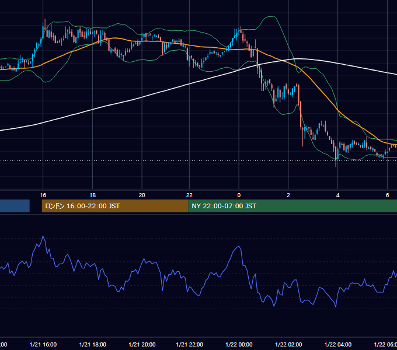
Task: Select the NY 22:00-07:00 JST session bar
Action: coord(292,206)
